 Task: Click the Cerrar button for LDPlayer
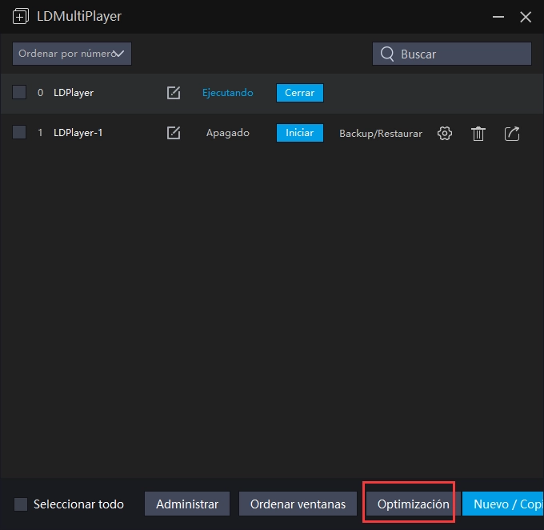[300, 93]
